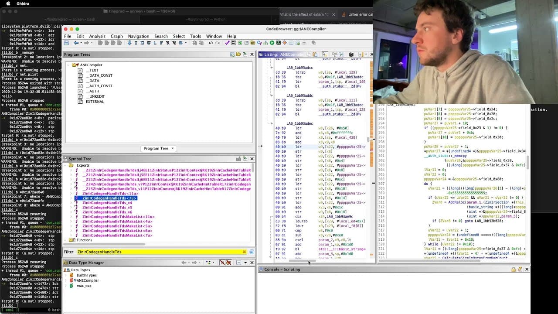Image resolution: width=558 pixels, height=314 pixels.
Task: Click the lock icon in Console - Scripting header
Action: [x=514, y=270]
